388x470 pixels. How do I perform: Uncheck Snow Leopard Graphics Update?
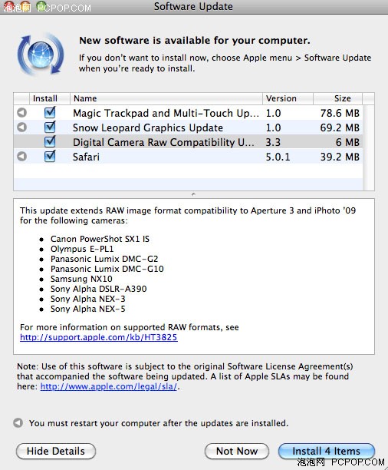(x=50, y=127)
